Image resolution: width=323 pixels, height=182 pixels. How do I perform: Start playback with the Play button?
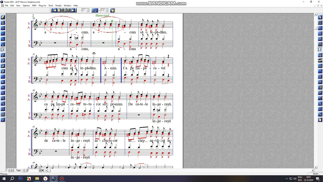(62, 10)
